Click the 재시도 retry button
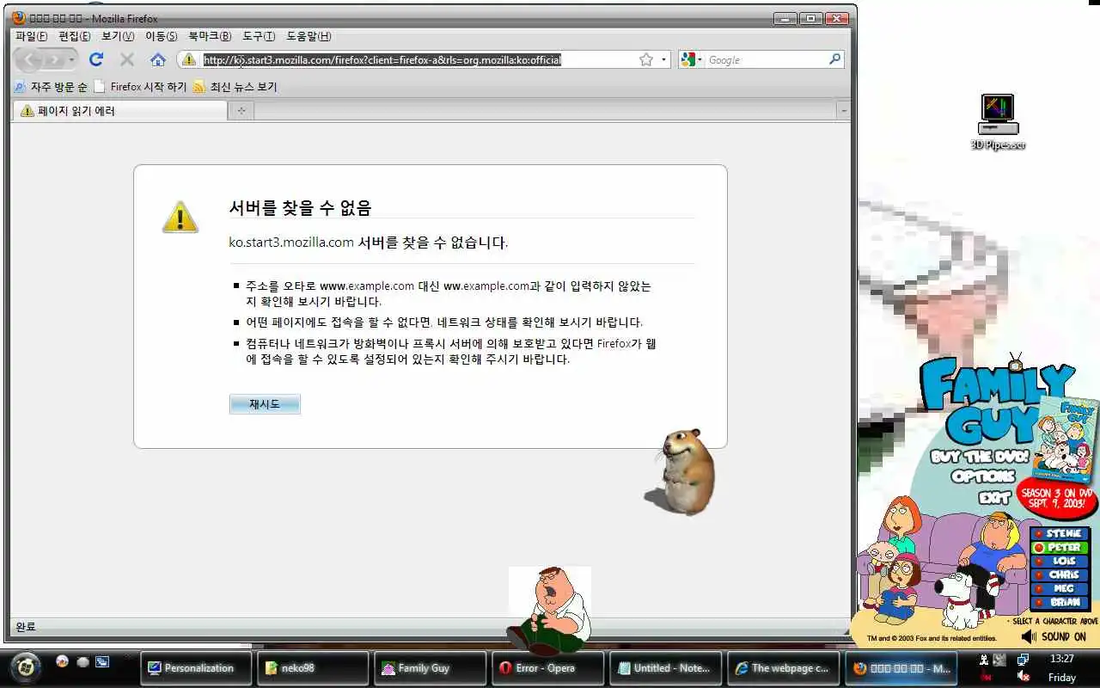This screenshot has width=1100, height=688. (x=265, y=404)
